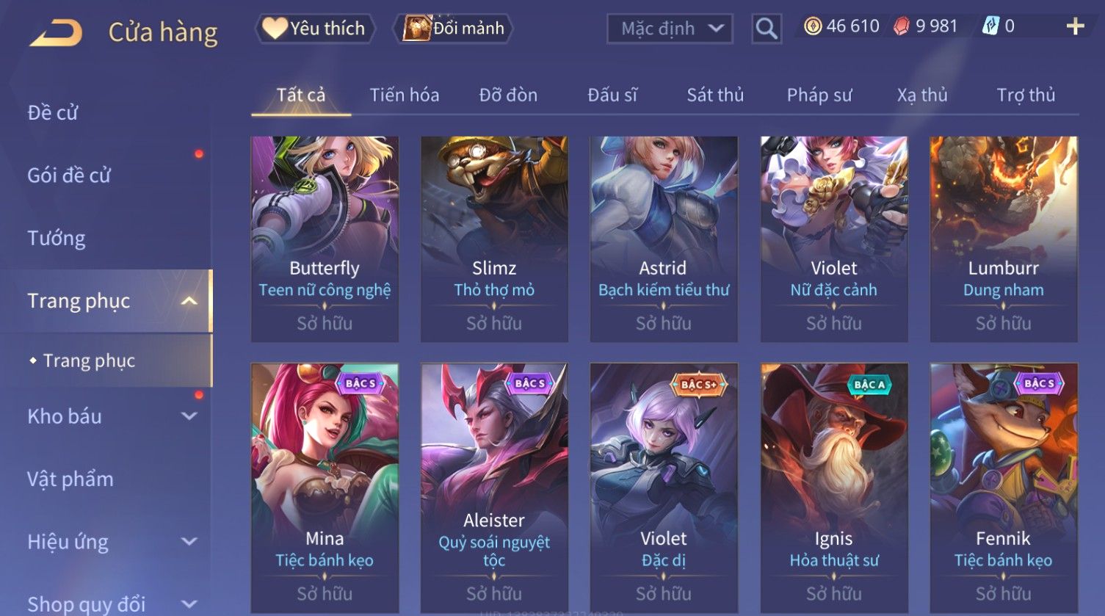Image resolution: width=1105 pixels, height=616 pixels.
Task: Select Violet Đặc dị skin card
Action: tap(664, 488)
